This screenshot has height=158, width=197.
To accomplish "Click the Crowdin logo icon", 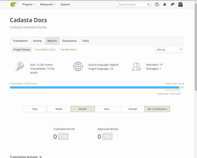I will 13,5.
